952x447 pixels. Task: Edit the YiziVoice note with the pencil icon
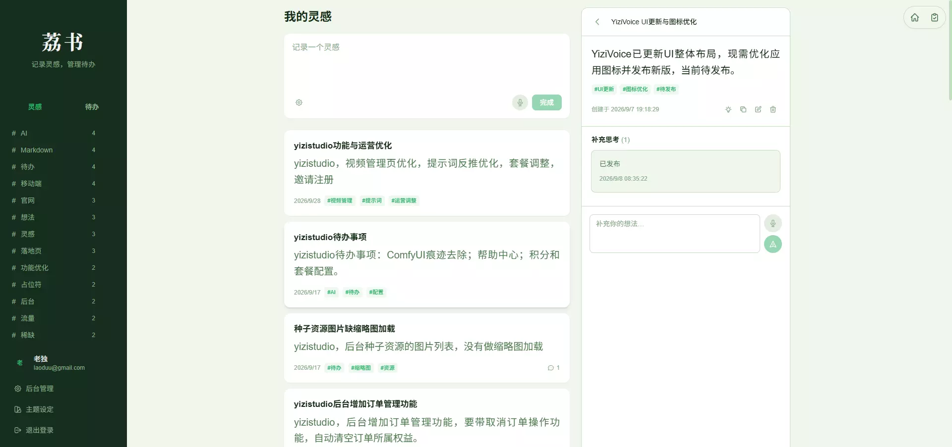[758, 109]
